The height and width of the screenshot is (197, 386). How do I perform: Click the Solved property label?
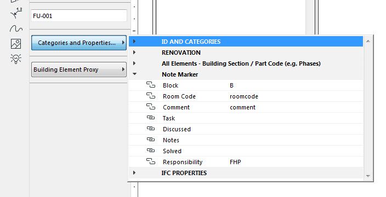[172, 151]
